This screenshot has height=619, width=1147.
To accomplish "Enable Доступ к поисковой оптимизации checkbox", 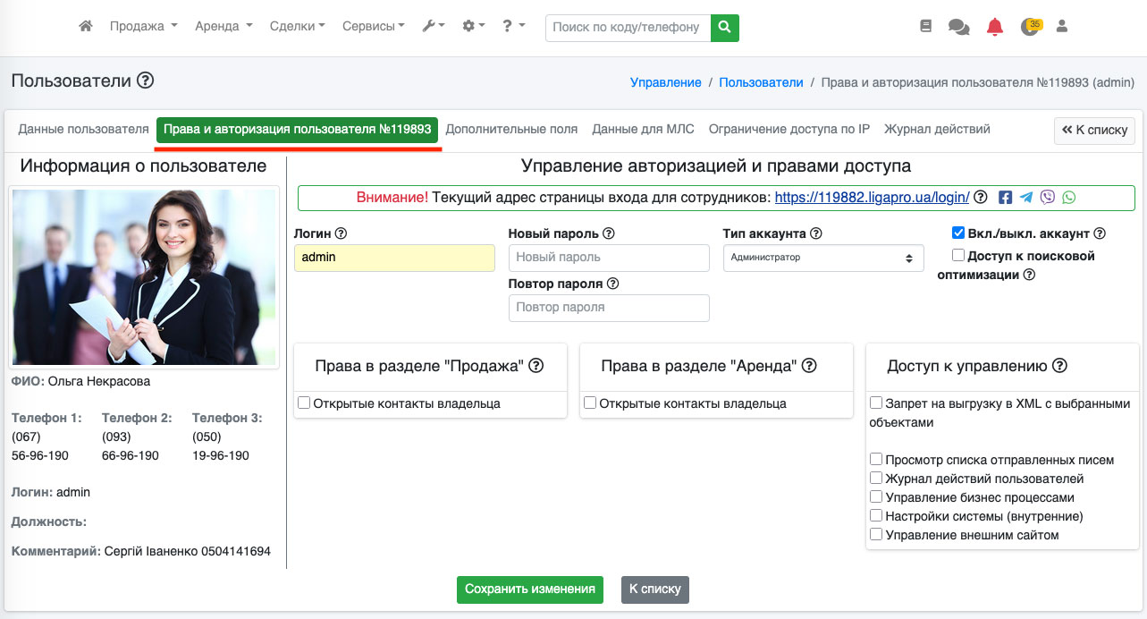I will click(x=958, y=255).
